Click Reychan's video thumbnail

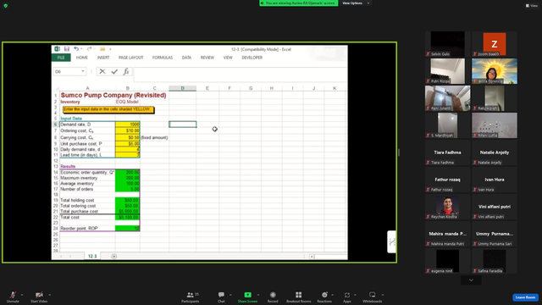(448, 207)
